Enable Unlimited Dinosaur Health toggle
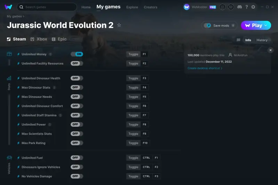The height and width of the screenshot is (185, 278). tap(77, 78)
